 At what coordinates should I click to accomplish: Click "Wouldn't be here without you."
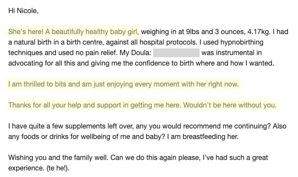(x=230, y=105)
